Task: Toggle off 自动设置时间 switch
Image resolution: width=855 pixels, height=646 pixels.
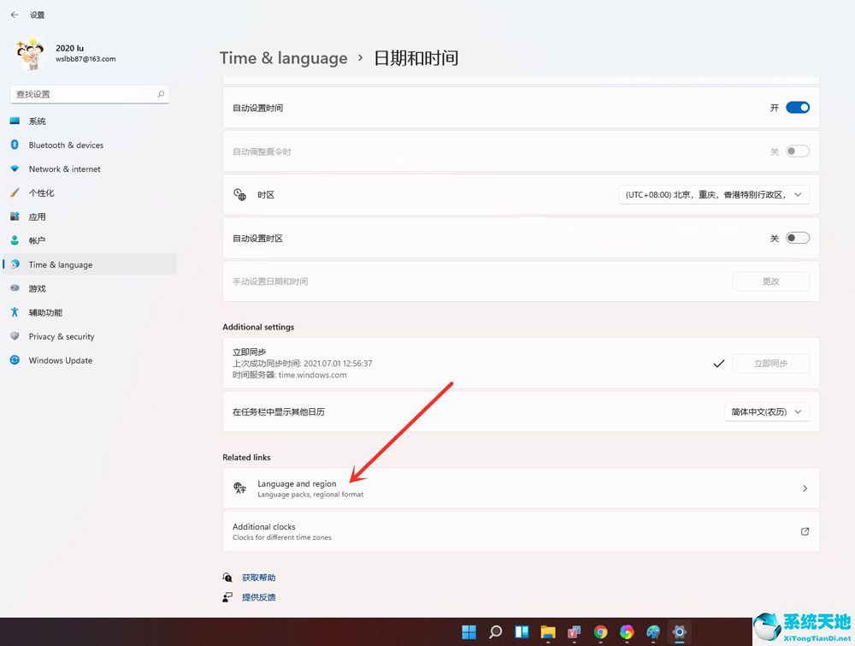Action: tap(797, 107)
